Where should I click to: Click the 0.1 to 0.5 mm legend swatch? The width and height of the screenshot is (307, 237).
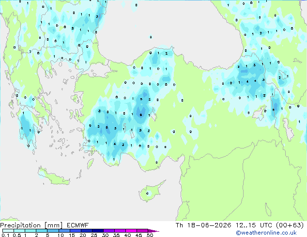click(x=8, y=231)
